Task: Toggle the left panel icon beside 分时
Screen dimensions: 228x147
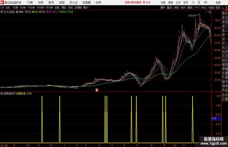Action: click(x=2, y=8)
